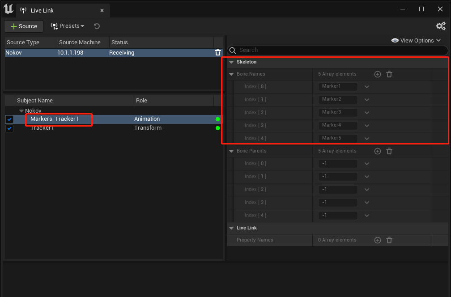Open the Presets dropdown menu
Image resolution: width=451 pixels, height=297 pixels.
tap(68, 26)
